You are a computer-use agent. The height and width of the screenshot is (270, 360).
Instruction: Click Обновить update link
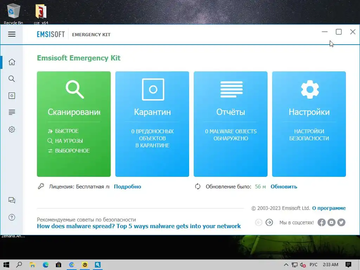284,186
